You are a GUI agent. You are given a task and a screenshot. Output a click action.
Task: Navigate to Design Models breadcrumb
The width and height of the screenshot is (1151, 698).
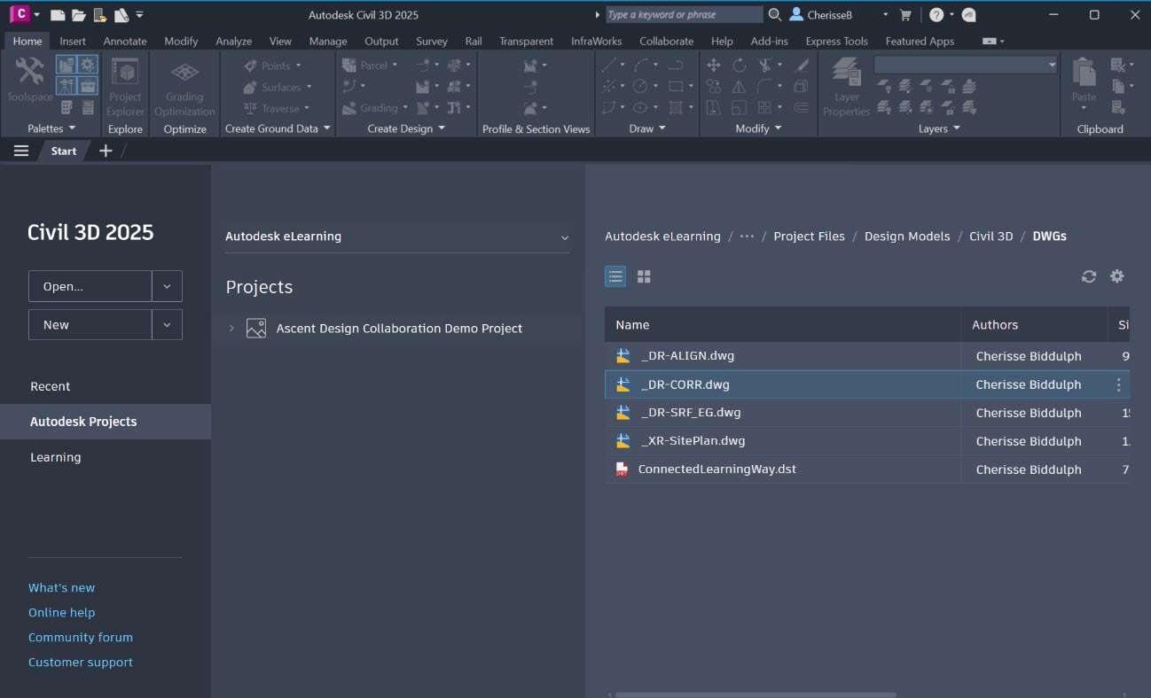pos(907,237)
